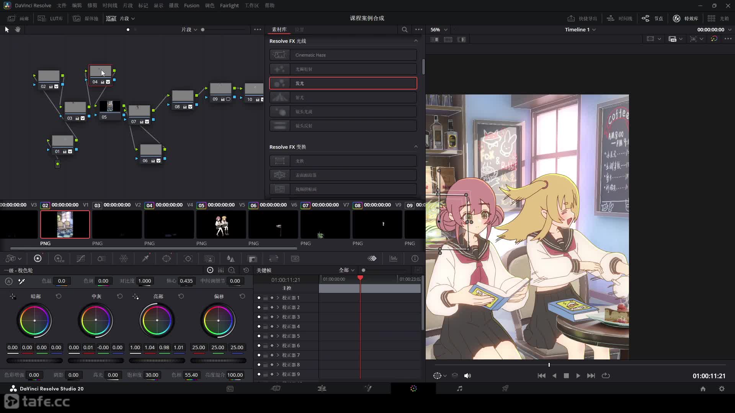Open the Timeline 1 selector dropdown
Viewport: 735px width, 413px height.
pos(580,29)
